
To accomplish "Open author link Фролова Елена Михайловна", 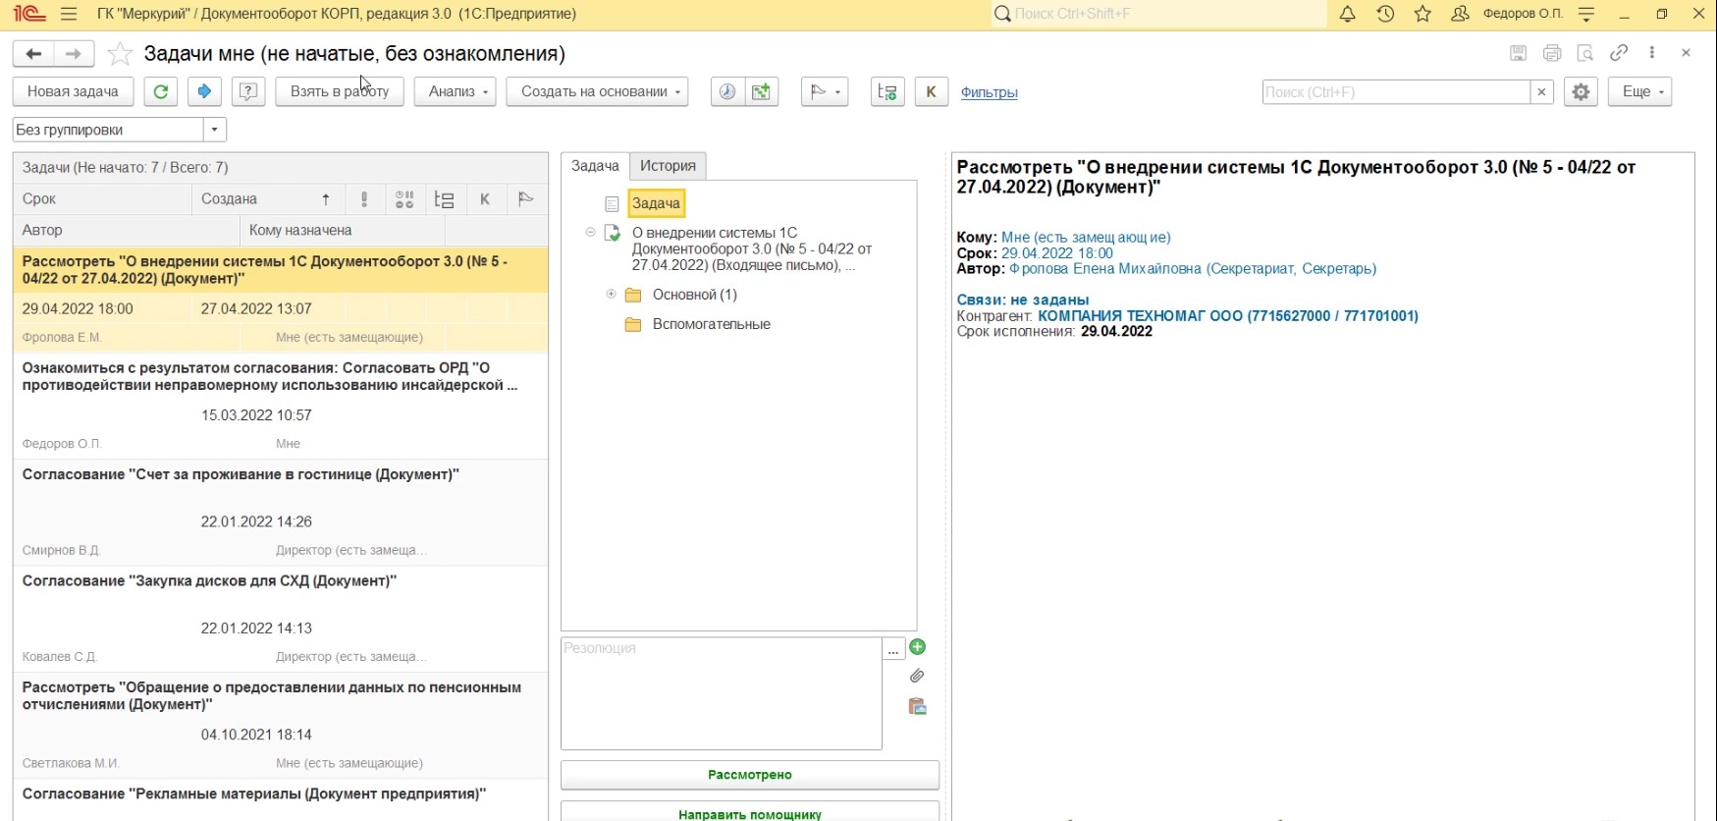I will coord(1193,268).
